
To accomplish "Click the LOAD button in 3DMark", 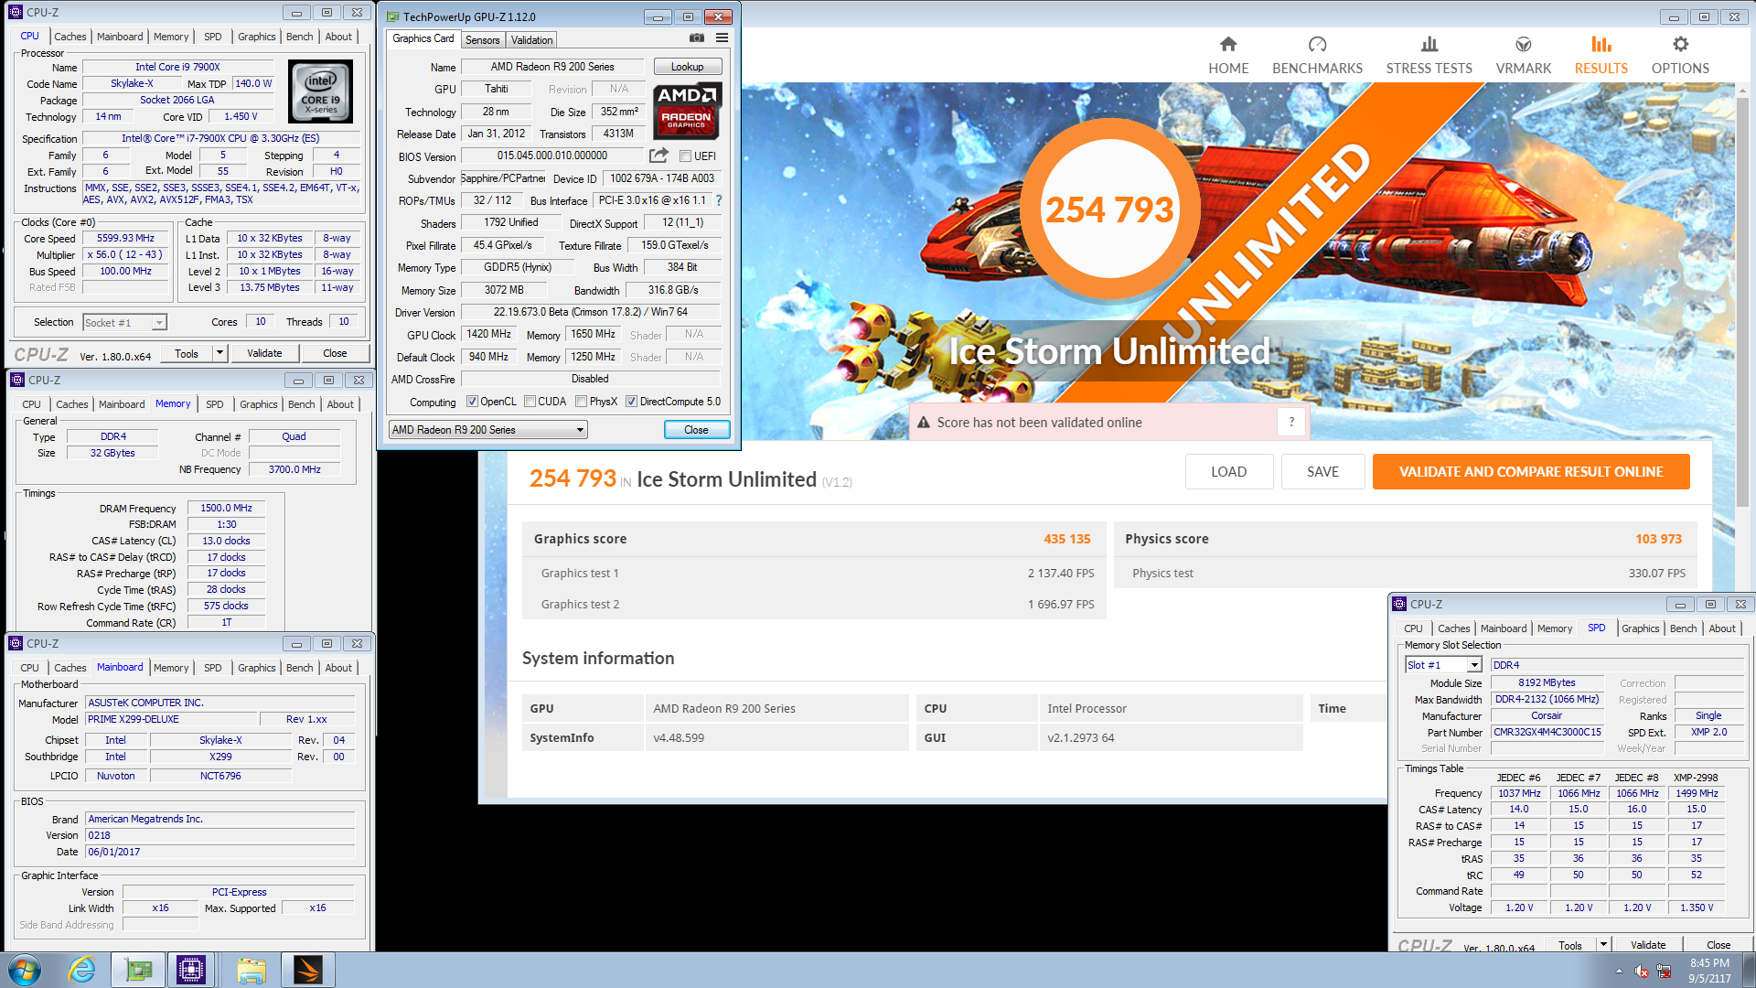I will click(x=1228, y=472).
